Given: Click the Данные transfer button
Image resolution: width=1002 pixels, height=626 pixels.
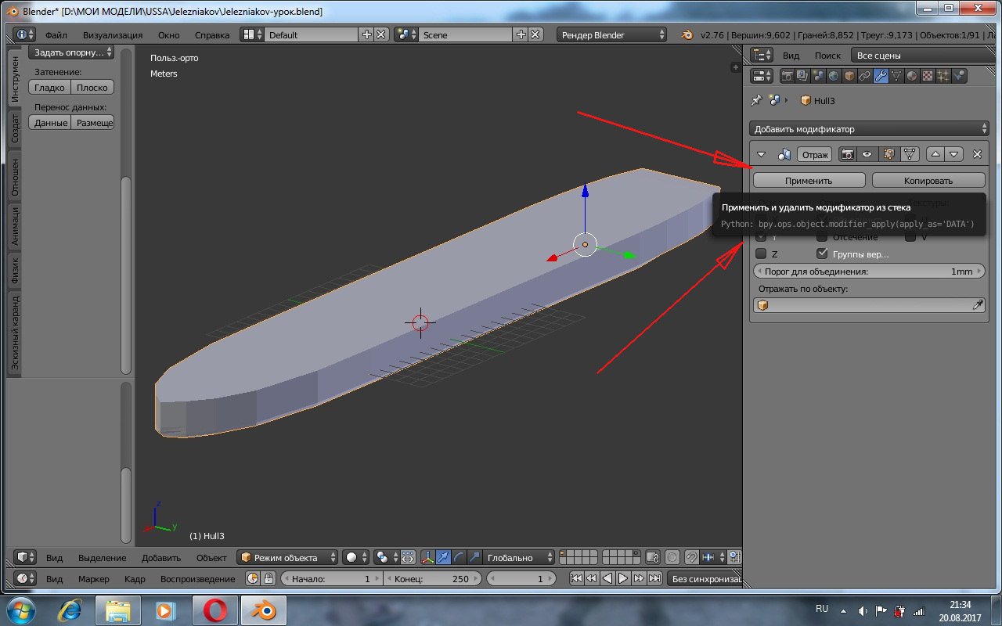Looking at the screenshot, I should (50, 123).
